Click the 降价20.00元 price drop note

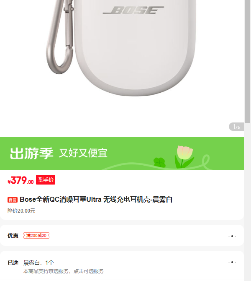(x=21, y=211)
